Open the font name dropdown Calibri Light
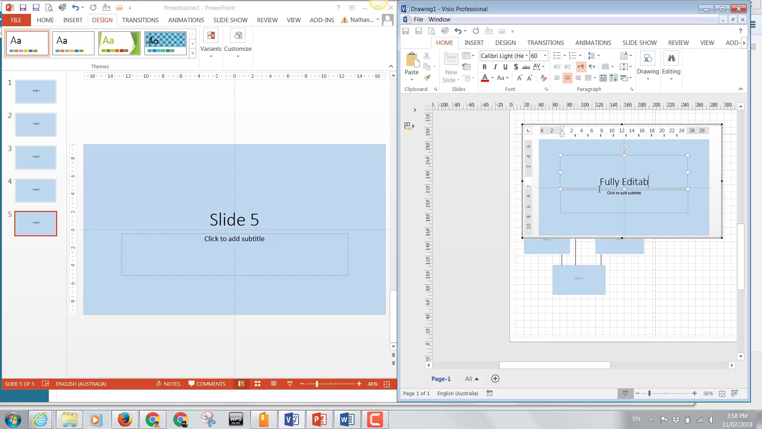Viewport: 762px width, 429px height. point(527,56)
